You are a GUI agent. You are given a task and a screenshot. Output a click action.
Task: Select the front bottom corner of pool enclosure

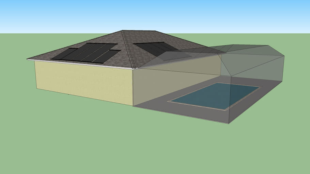(228, 123)
